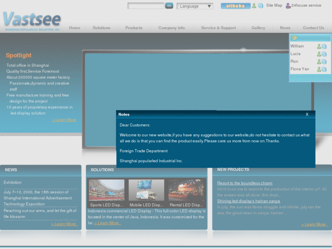Viewport: 332px width, 249px height.
Task: Open the Language dropdown
Action: (x=195, y=6)
